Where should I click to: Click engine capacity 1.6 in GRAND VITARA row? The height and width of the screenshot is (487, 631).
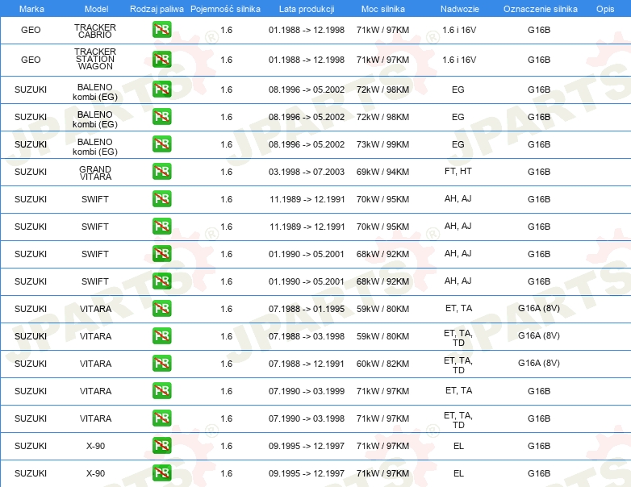tap(226, 172)
